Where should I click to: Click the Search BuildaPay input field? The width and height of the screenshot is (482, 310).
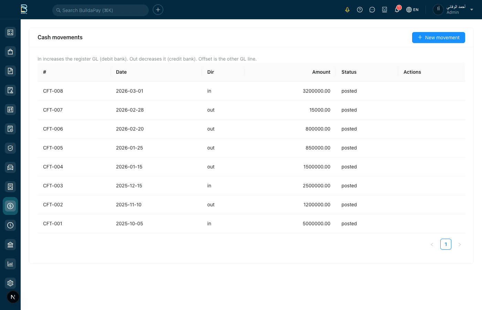pyautogui.click(x=101, y=10)
